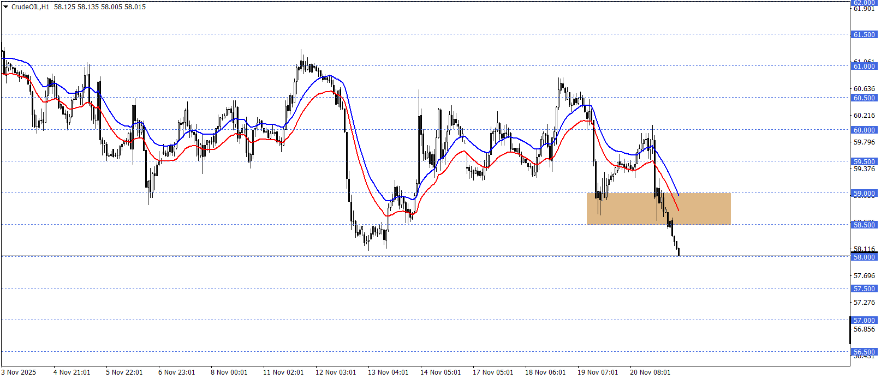Click the 12 Nov 03:01 time label
Image resolution: width=881 pixels, height=379 pixels.
(336, 372)
